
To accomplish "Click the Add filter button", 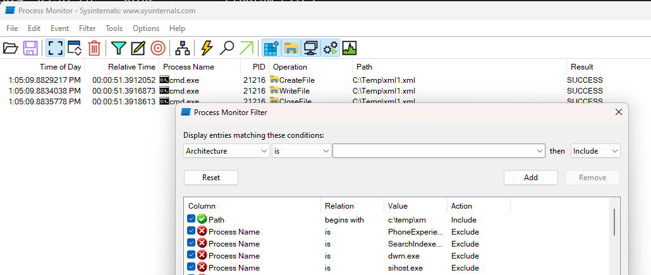I will click(x=531, y=178).
